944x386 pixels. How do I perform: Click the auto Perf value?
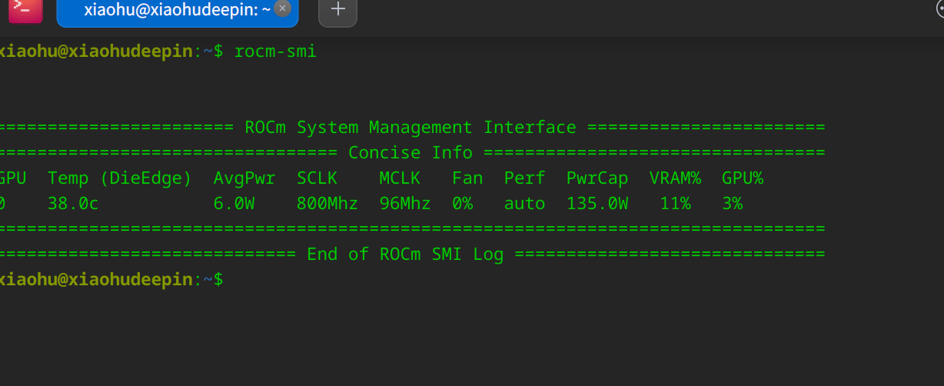(x=524, y=204)
